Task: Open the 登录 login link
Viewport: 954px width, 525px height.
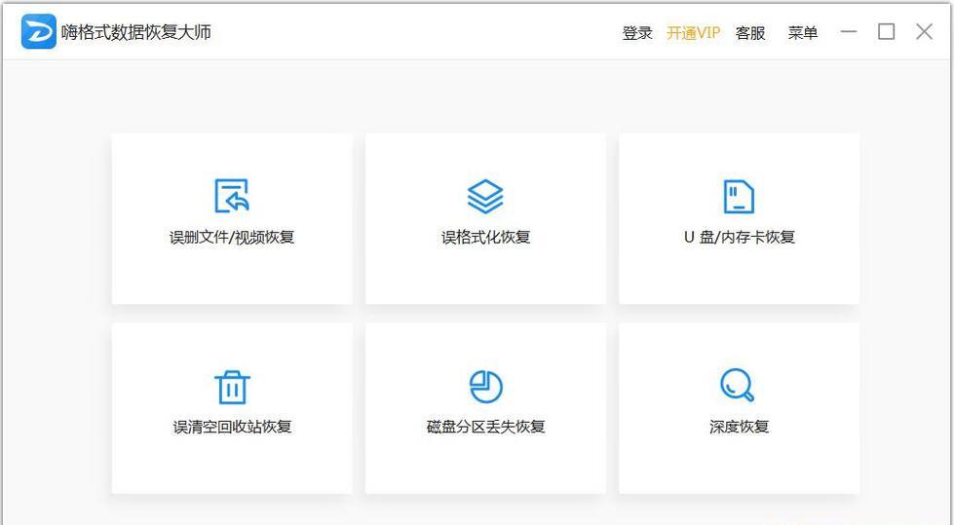Action: pos(637,33)
